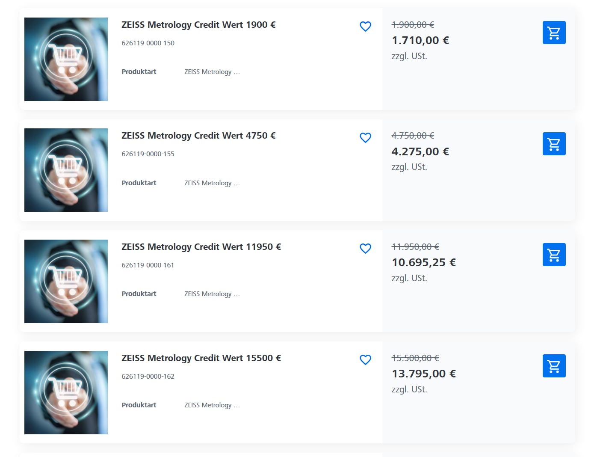The width and height of the screenshot is (597, 457).
Task: Click truncated Produktart value of 4750 € item
Action: click(212, 183)
